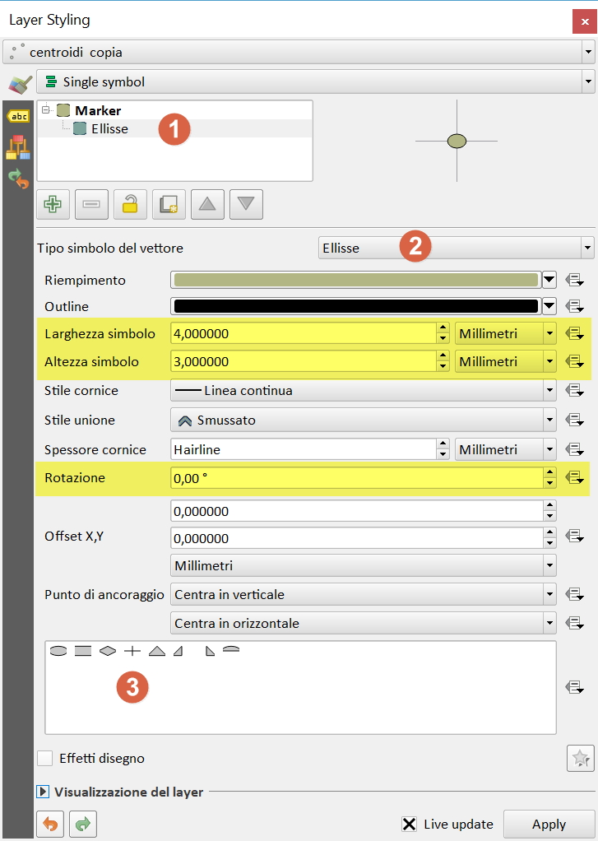Click the undo arrow button at bottom
This screenshot has width=598, height=841.
[x=49, y=823]
